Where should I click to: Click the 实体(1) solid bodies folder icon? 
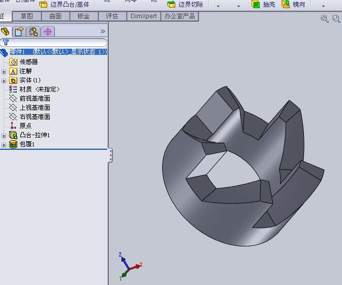pyautogui.click(x=13, y=80)
